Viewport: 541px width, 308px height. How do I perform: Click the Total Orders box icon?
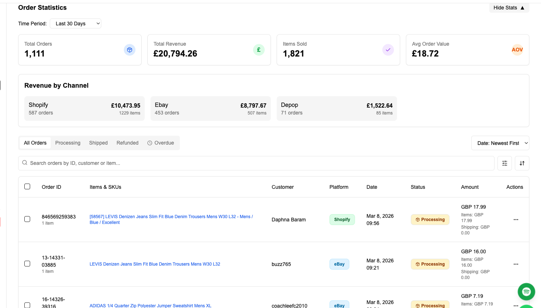point(130,50)
